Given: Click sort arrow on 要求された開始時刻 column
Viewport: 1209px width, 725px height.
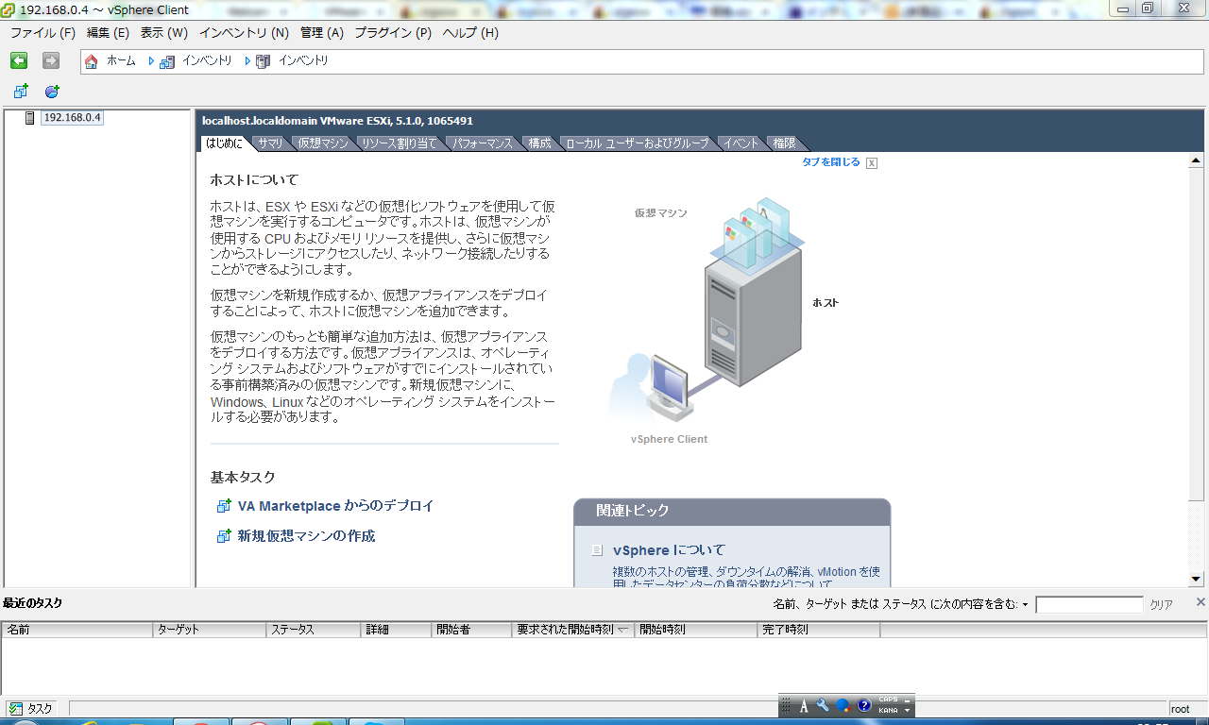Looking at the screenshot, I should pos(623,630).
